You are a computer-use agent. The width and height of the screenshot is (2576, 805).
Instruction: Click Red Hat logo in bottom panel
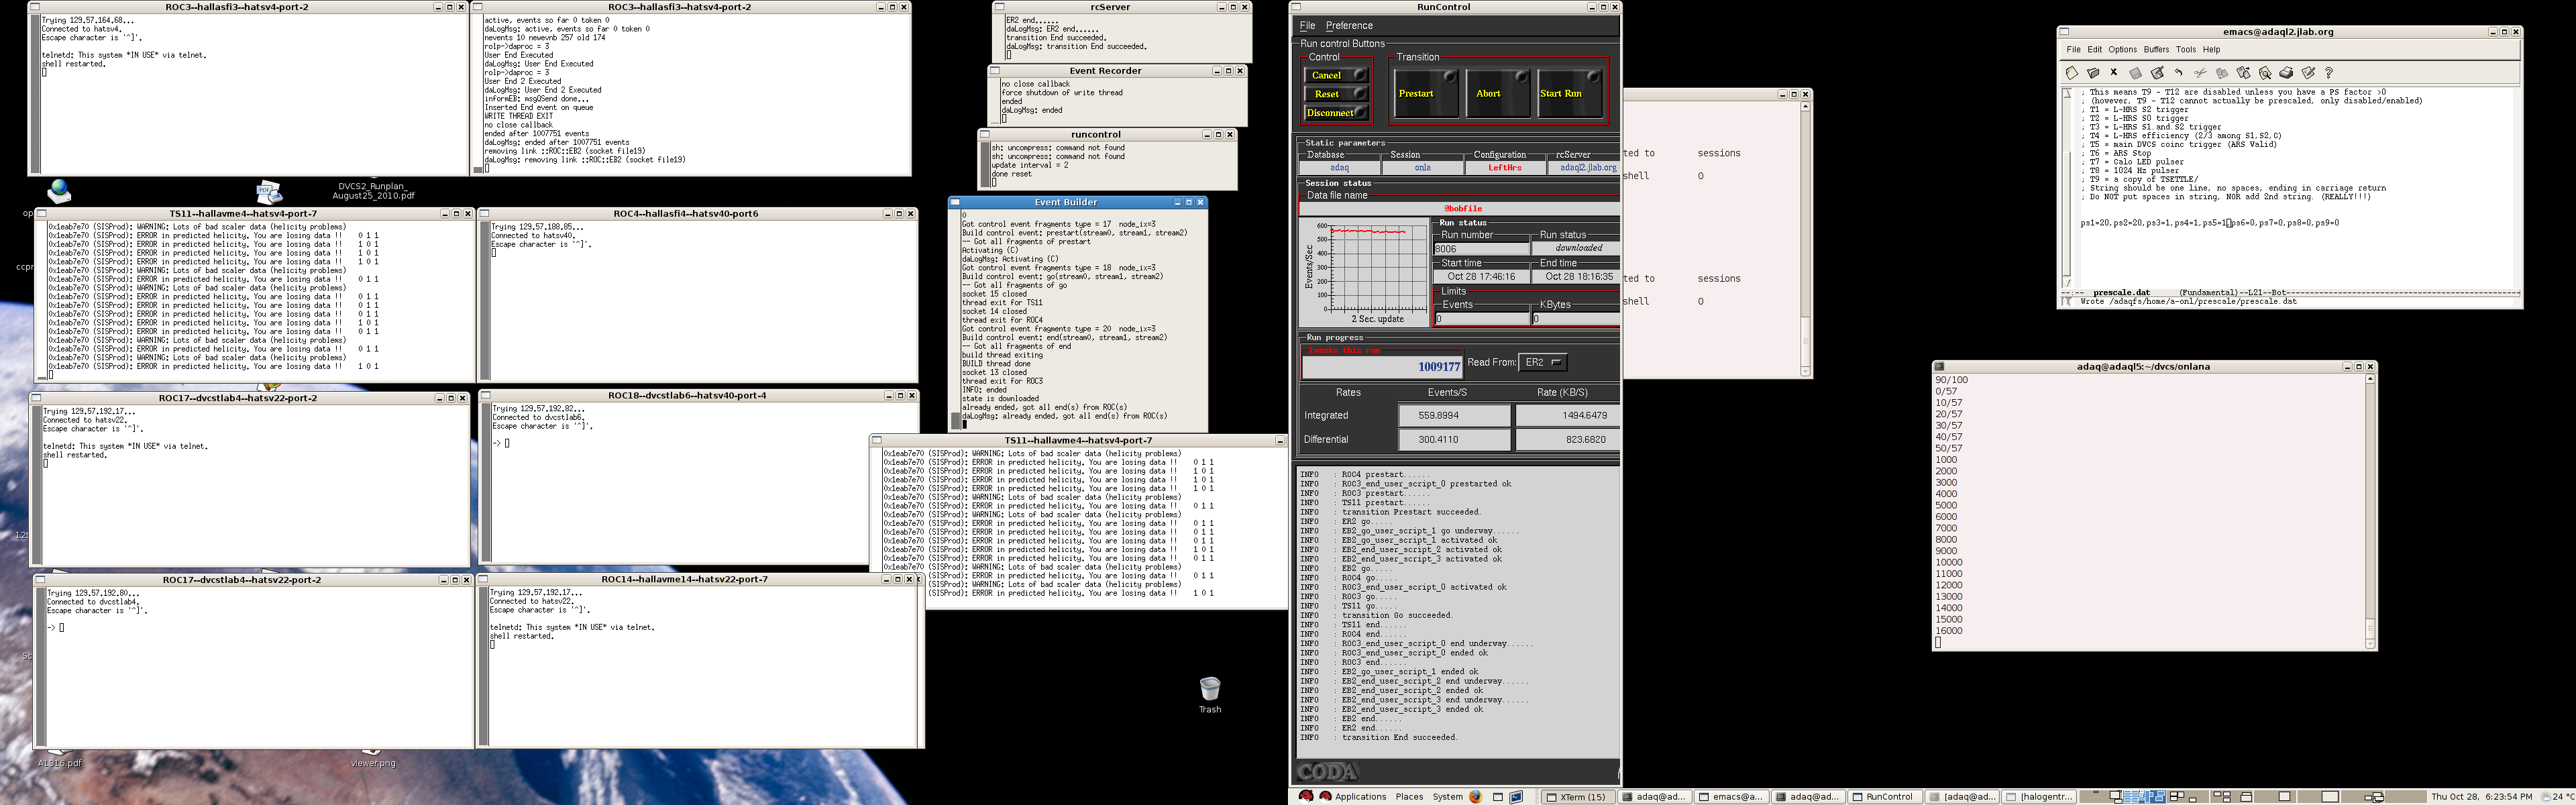click(x=1306, y=797)
